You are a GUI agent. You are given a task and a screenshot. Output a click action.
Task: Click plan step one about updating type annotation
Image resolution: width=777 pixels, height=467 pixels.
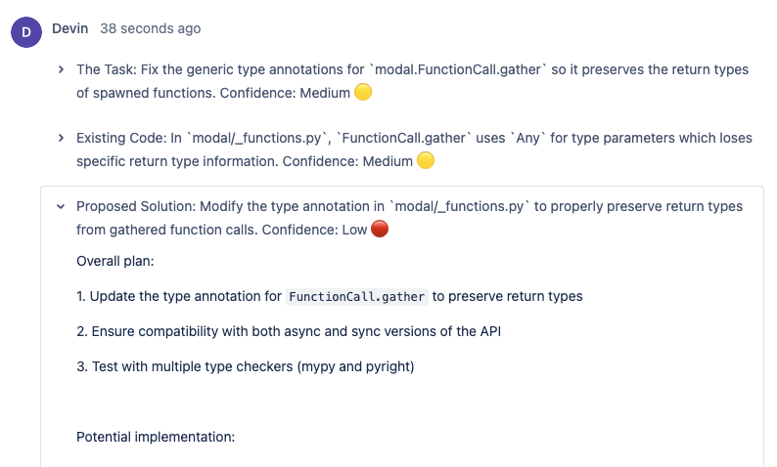coord(330,296)
